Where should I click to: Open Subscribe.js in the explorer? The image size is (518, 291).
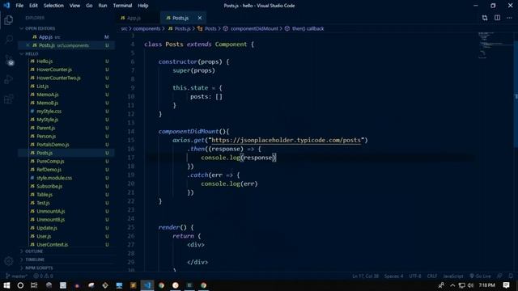(67, 187)
